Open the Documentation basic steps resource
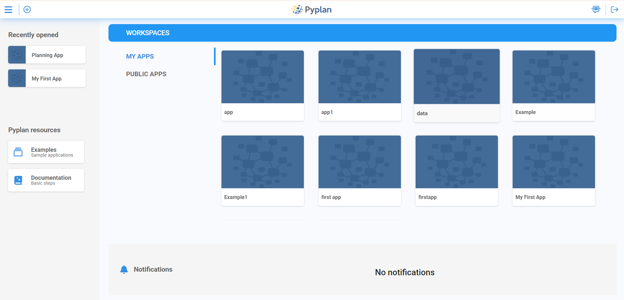 [x=46, y=180]
